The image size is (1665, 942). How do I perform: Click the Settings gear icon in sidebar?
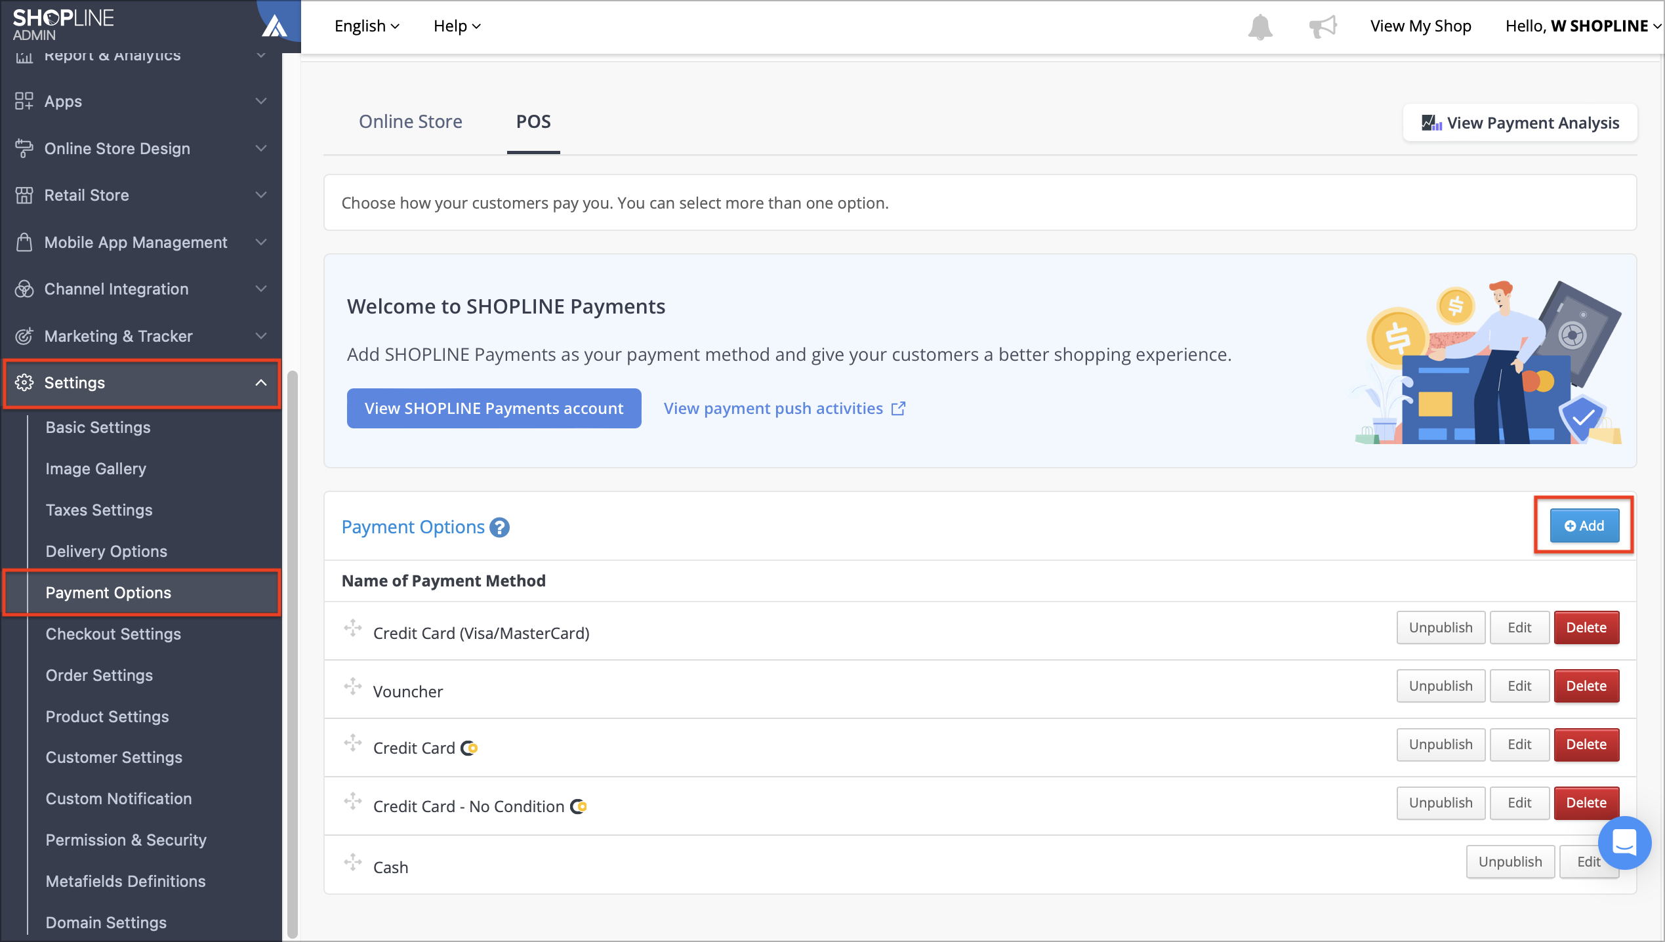tap(24, 382)
